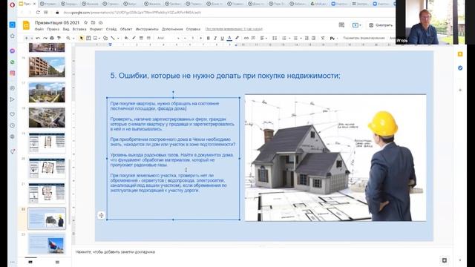Click the Insert link icon
The height and width of the screenshot is (267, 475).
pyautogui.click(x=246, y=38)
